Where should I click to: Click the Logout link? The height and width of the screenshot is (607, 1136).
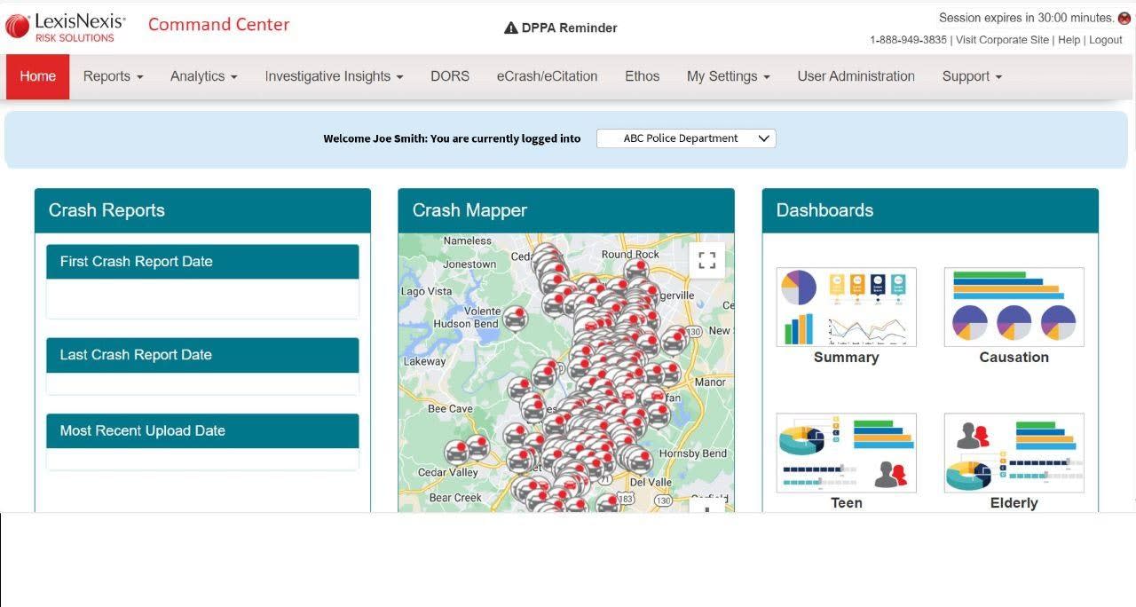pyautogui.click(x=1105, y=40)
